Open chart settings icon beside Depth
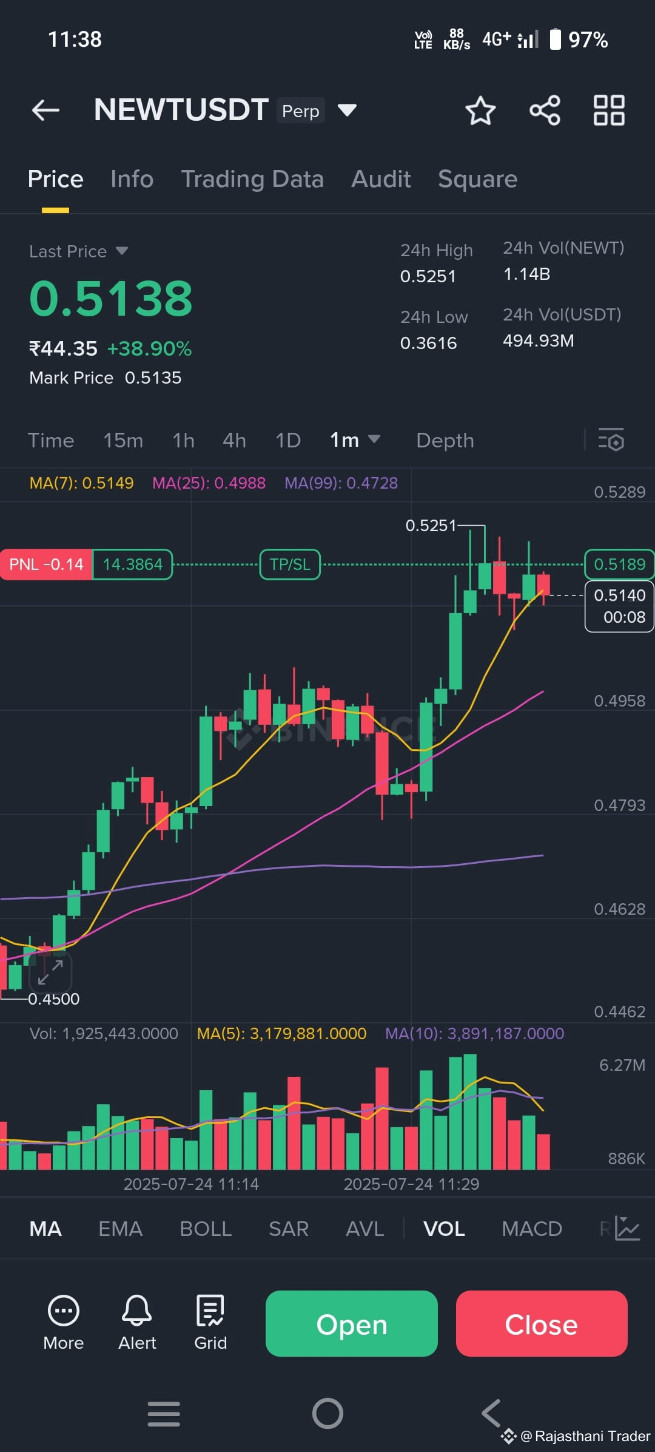The image size is (655, 1452). (x=611, y=440)
